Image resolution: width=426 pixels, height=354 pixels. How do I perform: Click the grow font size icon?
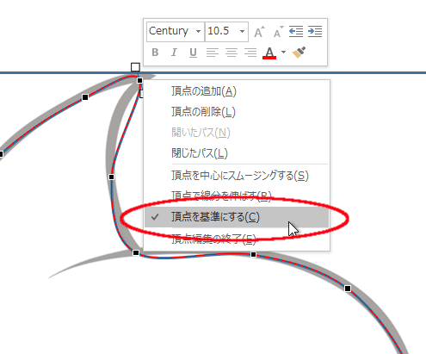tap(259, 32)
